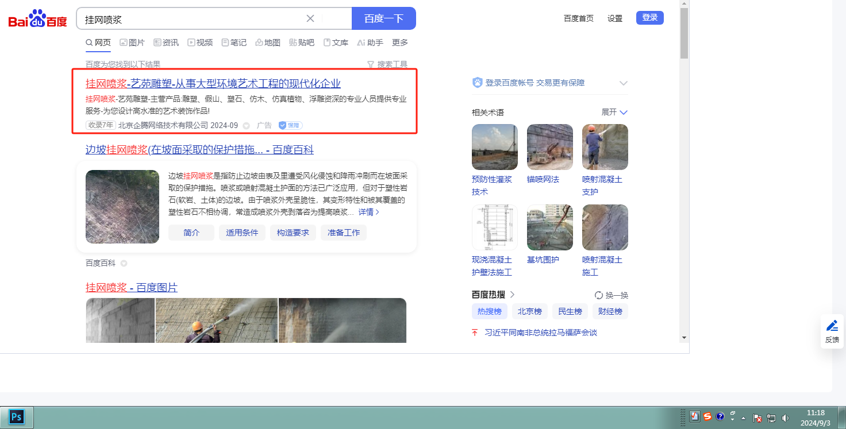Click the blue help question-mark tray icon

720,417
